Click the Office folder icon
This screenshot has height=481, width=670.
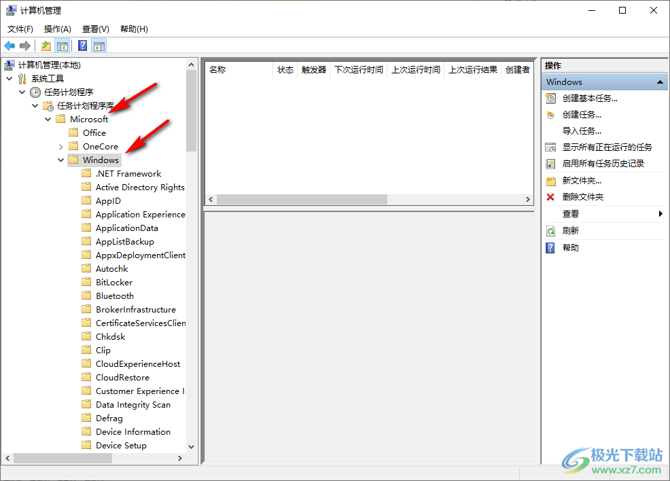(x=73, y=132)
